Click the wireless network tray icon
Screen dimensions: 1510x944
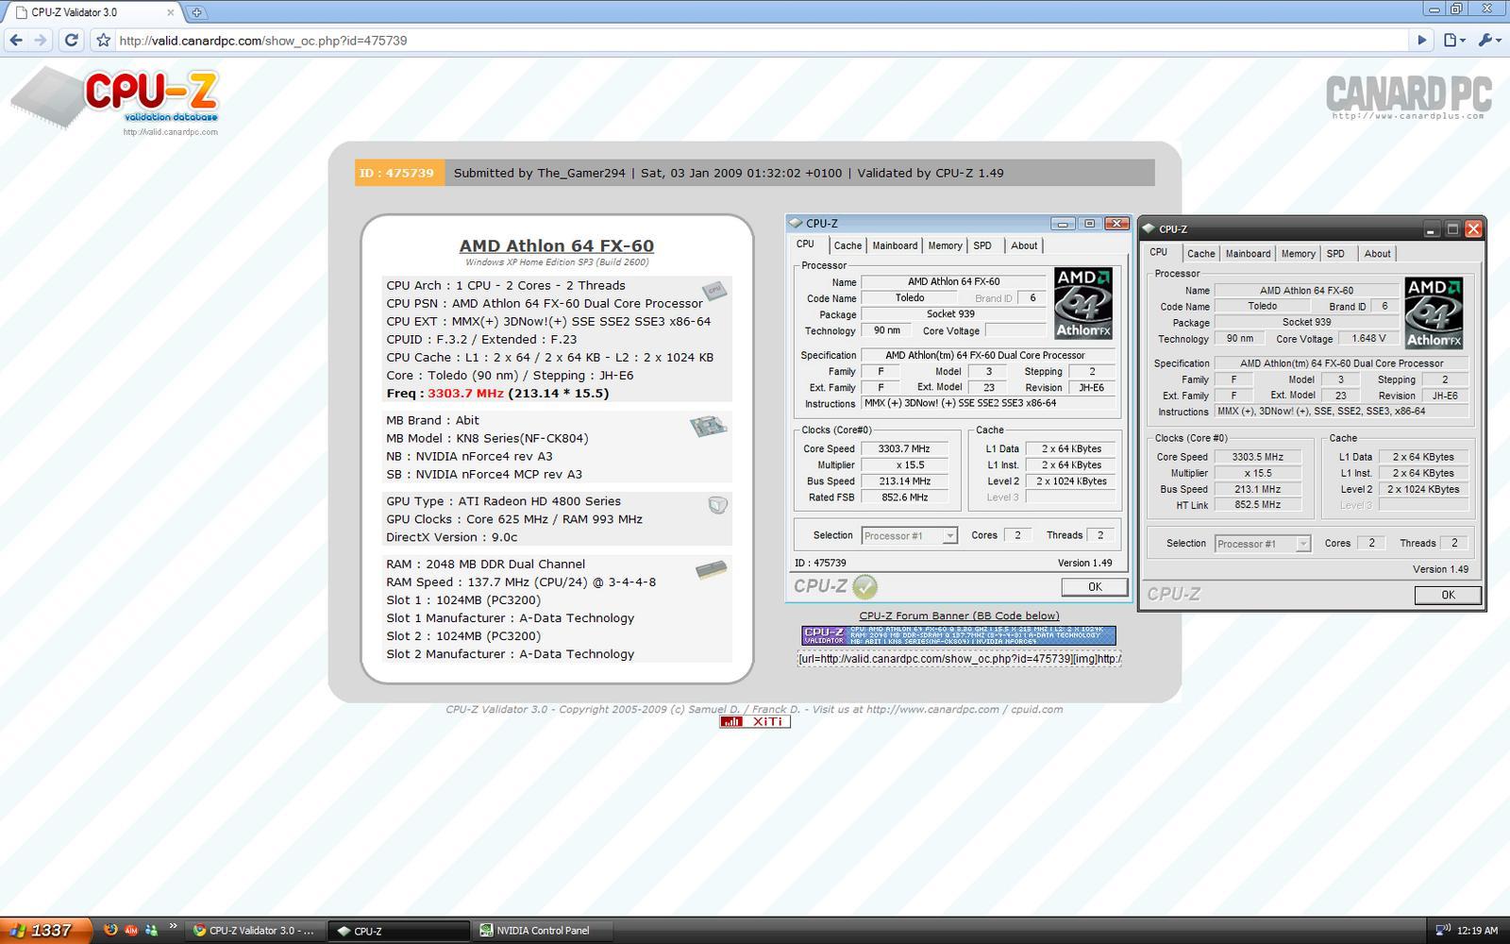coord(1444,931)
